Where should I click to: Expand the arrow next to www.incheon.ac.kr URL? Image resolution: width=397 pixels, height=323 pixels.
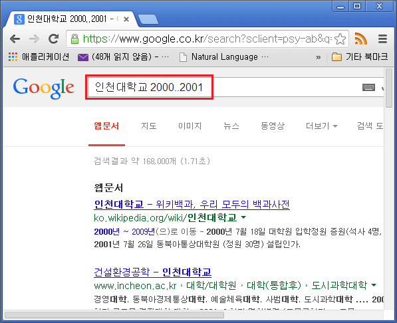click(374, 285)
